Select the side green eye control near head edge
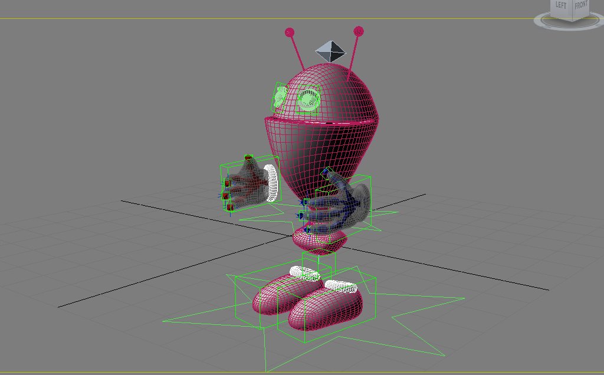 [280, 96]
